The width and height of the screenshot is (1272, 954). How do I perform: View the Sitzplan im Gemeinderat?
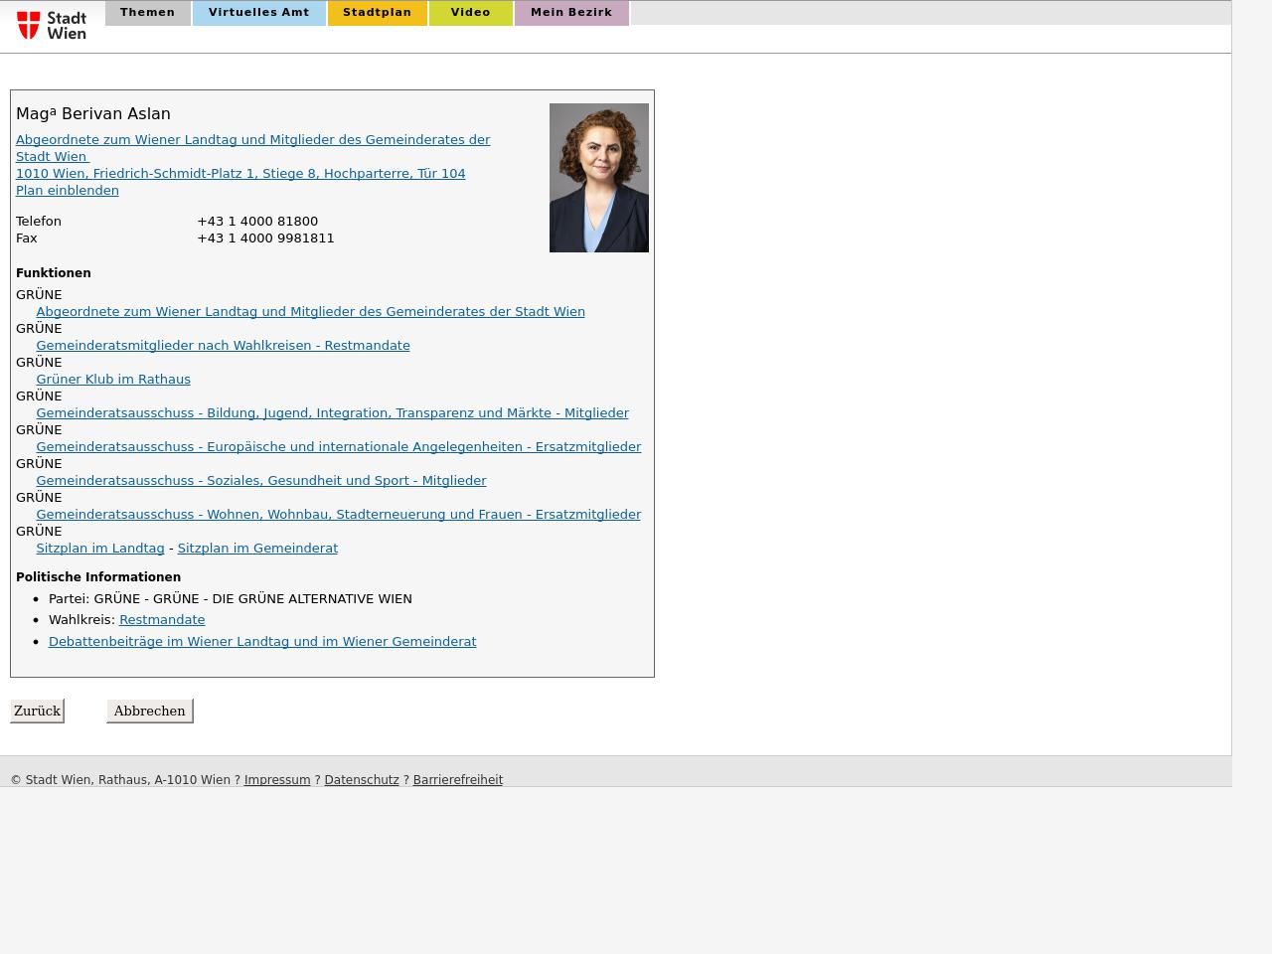point(257,549)
